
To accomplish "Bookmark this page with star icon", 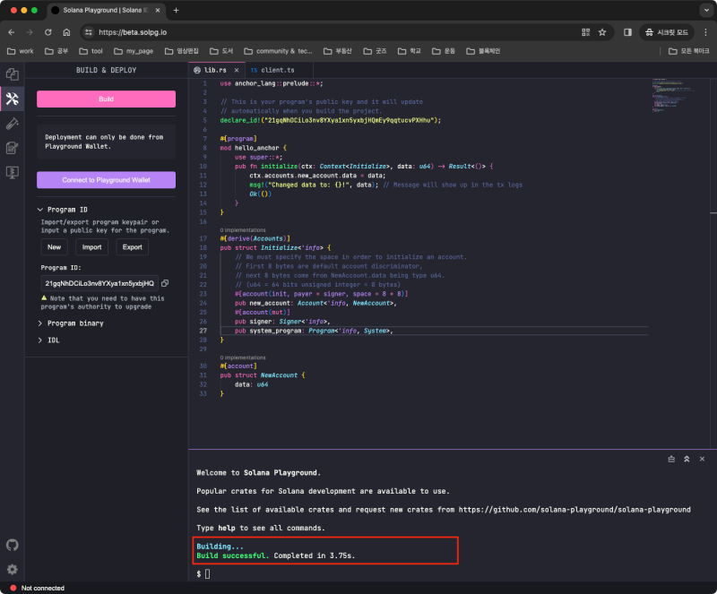I will click(602, 32).
